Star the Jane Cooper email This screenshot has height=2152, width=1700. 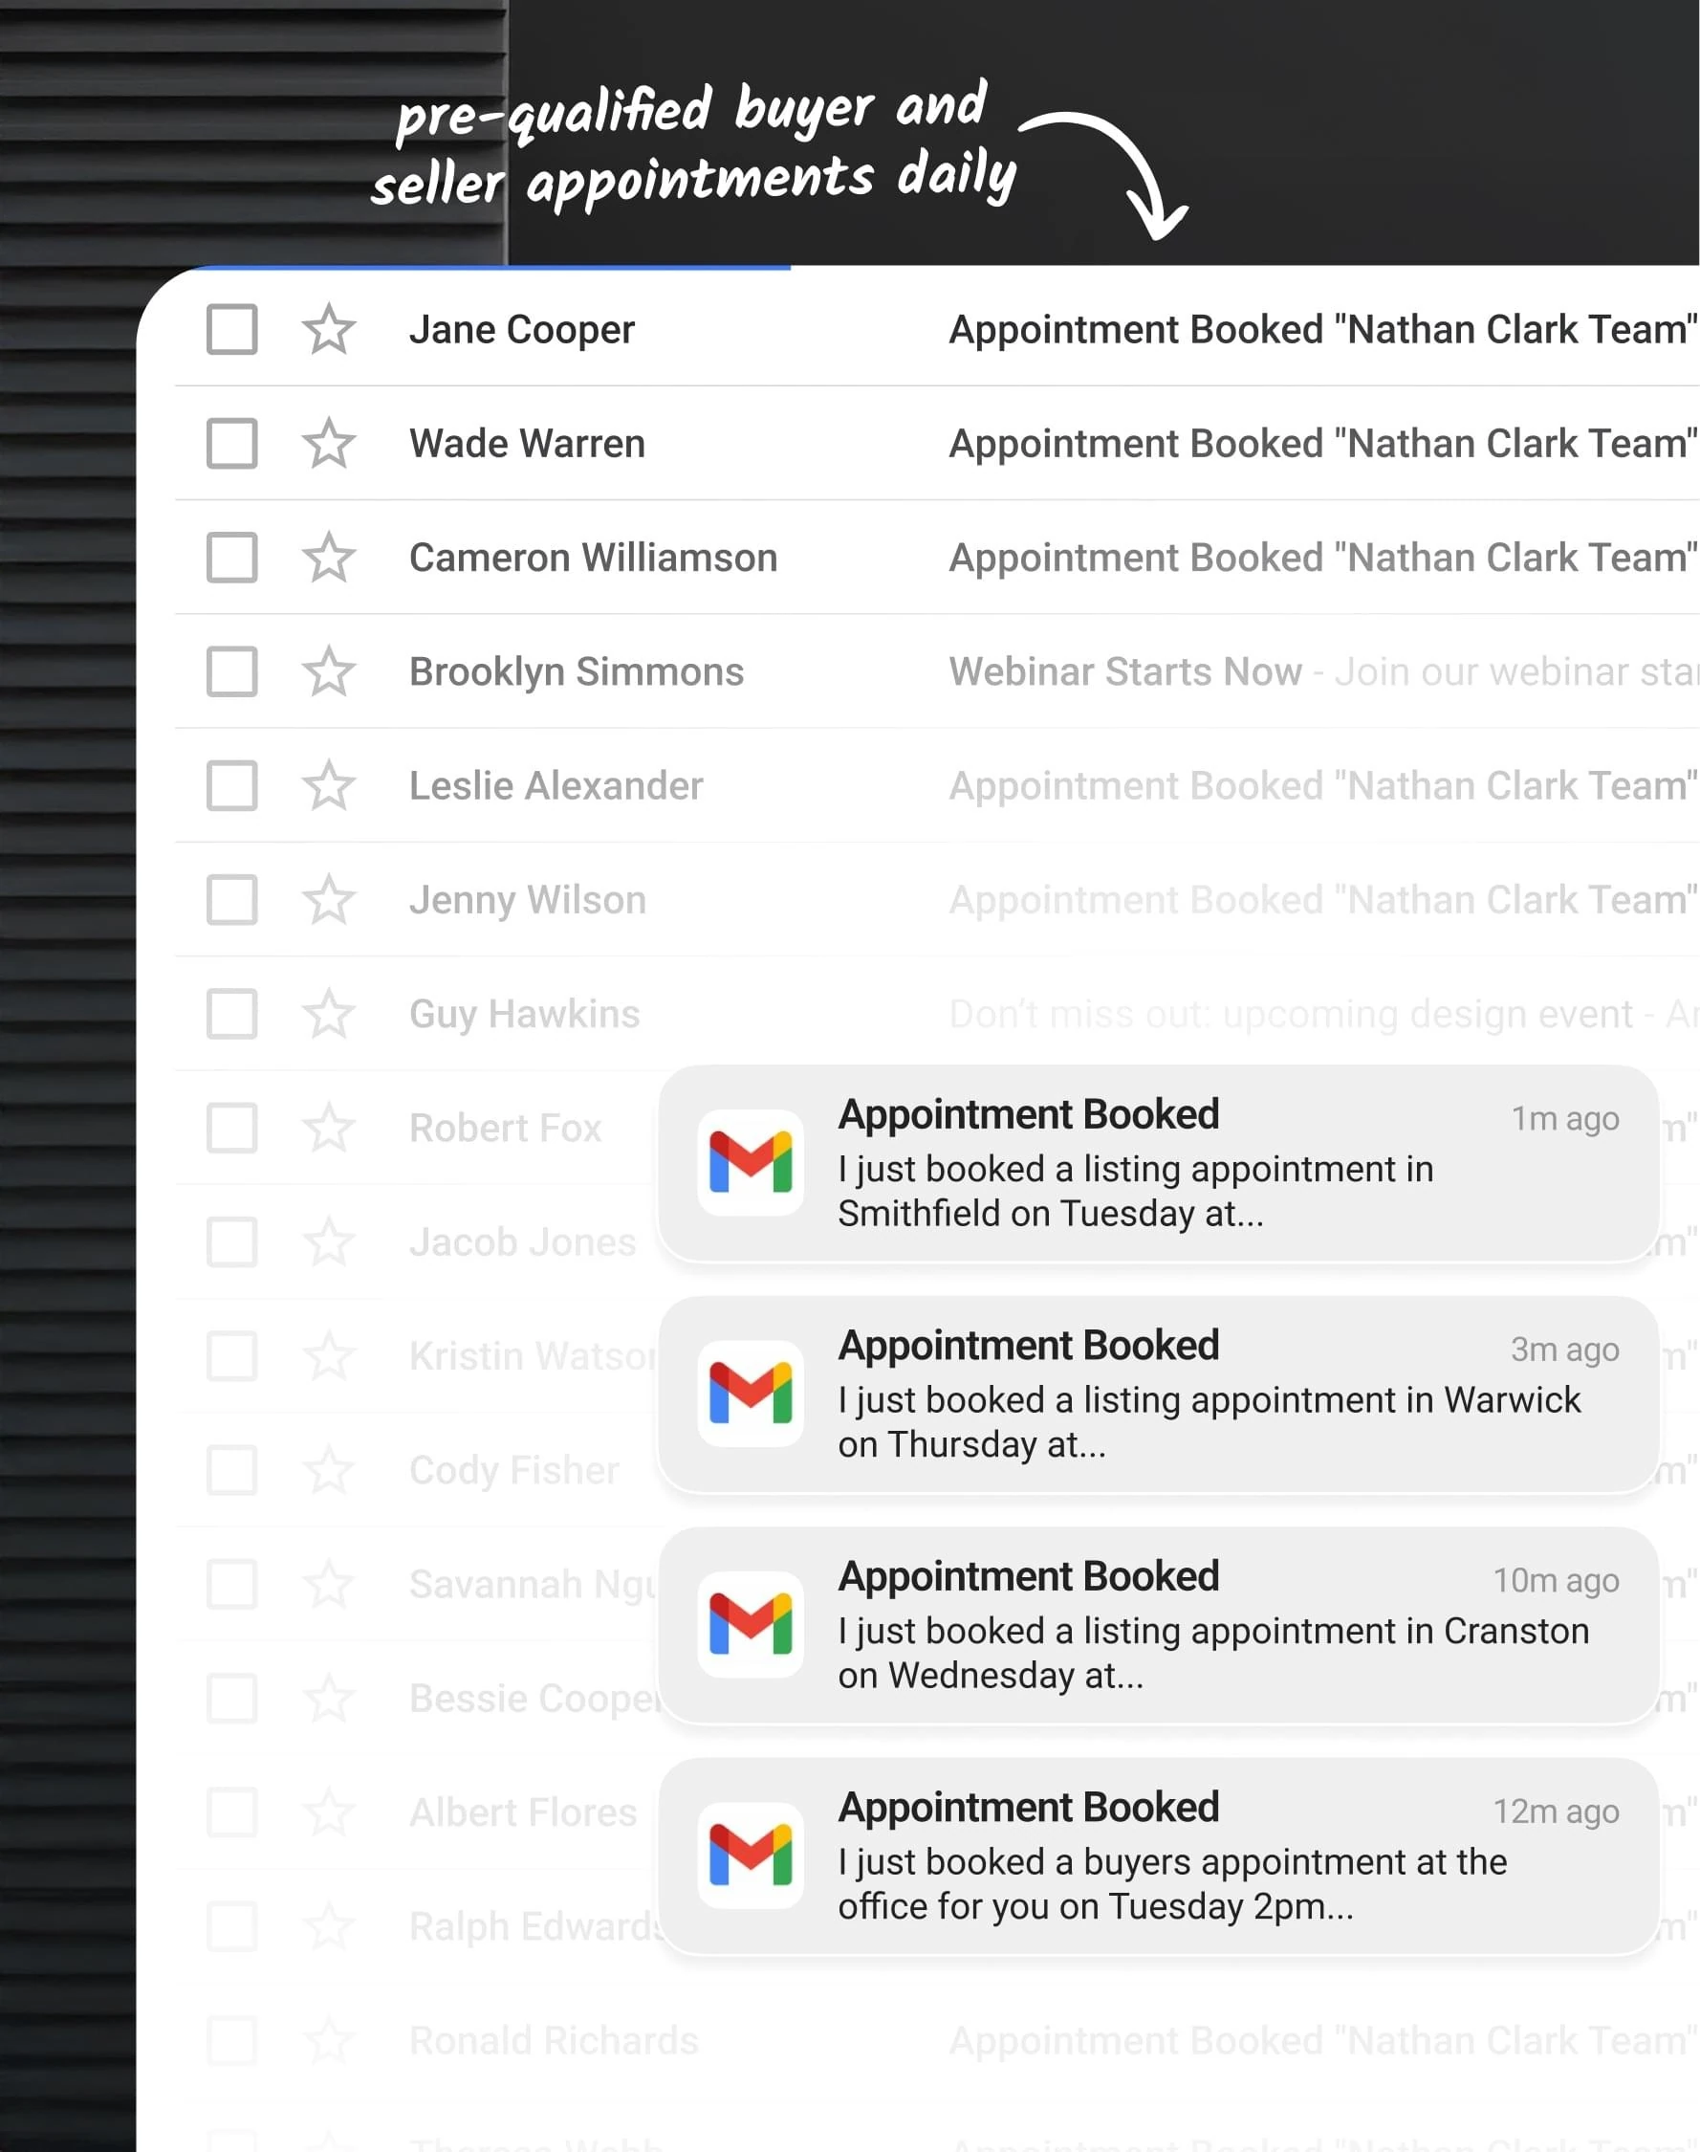click(x=329, y=329)
